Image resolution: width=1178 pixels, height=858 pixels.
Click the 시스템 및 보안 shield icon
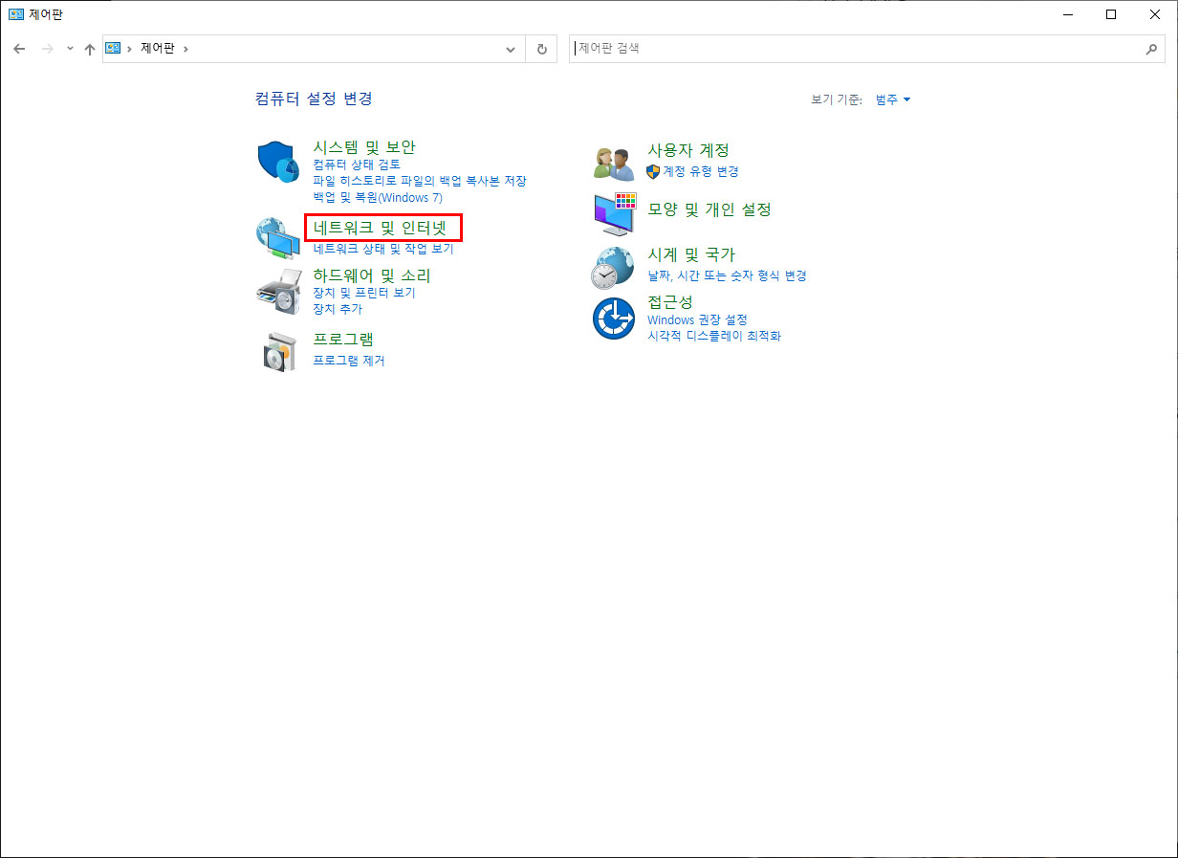tap(276, 159)
